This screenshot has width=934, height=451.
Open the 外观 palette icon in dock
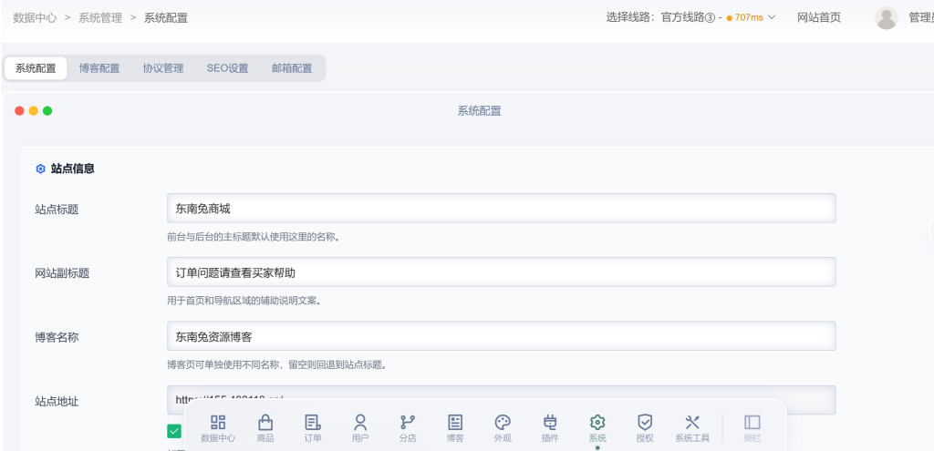point(503,429)
